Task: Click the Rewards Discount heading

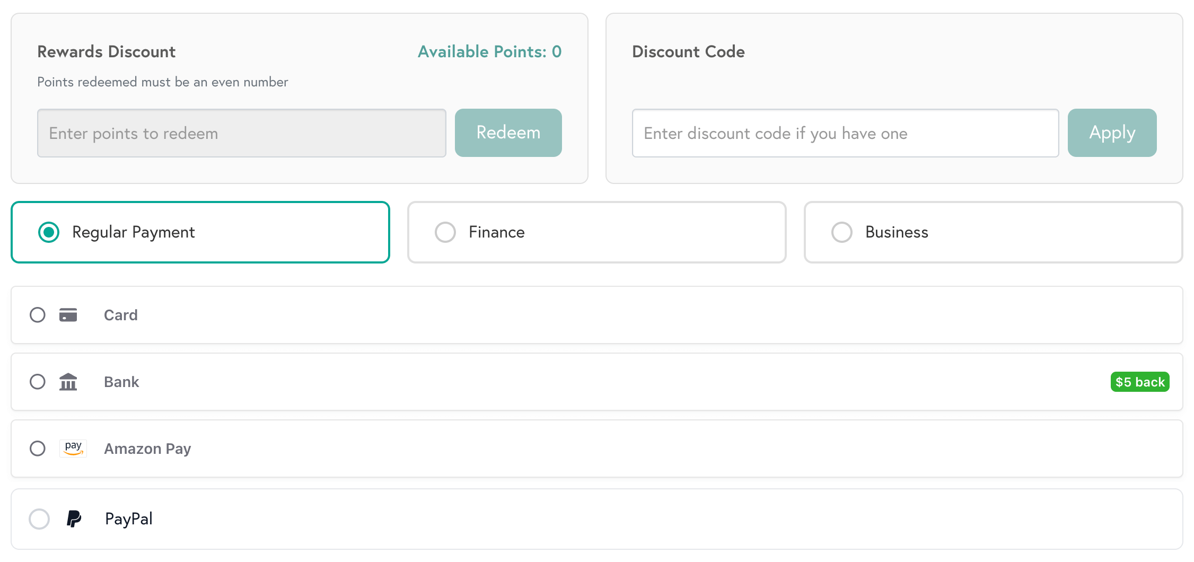Action: pyautogui.click(x=106, y=51)
